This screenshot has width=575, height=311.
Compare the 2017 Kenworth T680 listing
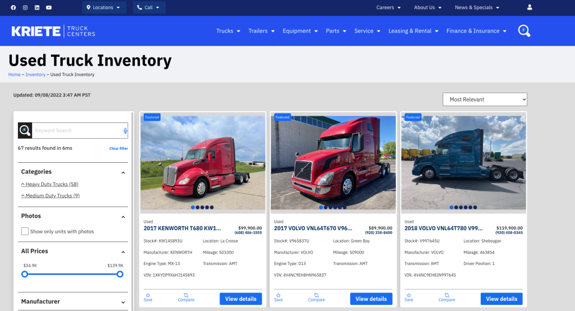[x=186, y=297]
